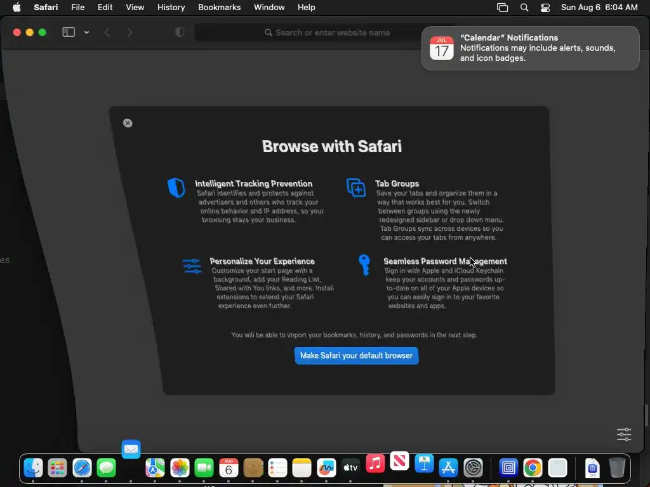Open the tab group picker dropdown arrow

pos(86,32)
